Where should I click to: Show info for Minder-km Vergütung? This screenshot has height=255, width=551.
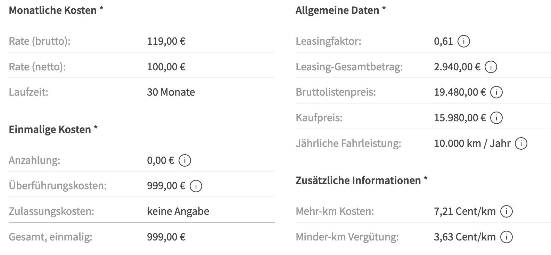coord(506,237)
